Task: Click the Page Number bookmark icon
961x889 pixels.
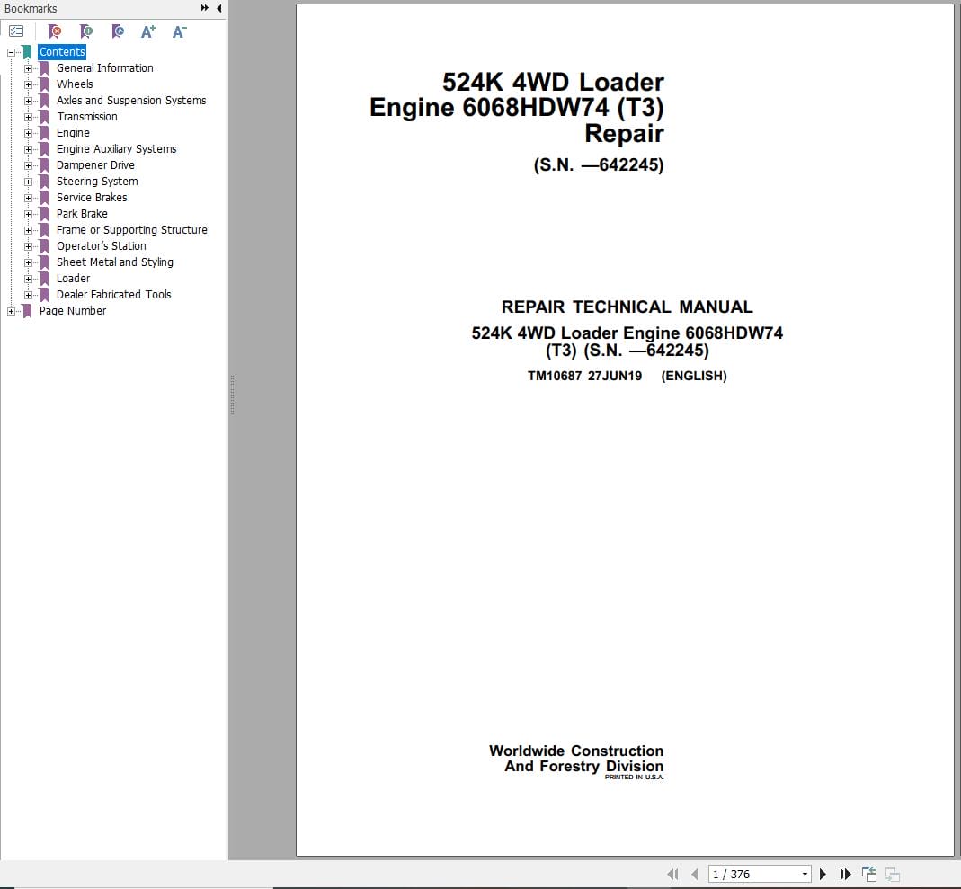Action: (x=27, y=311)
